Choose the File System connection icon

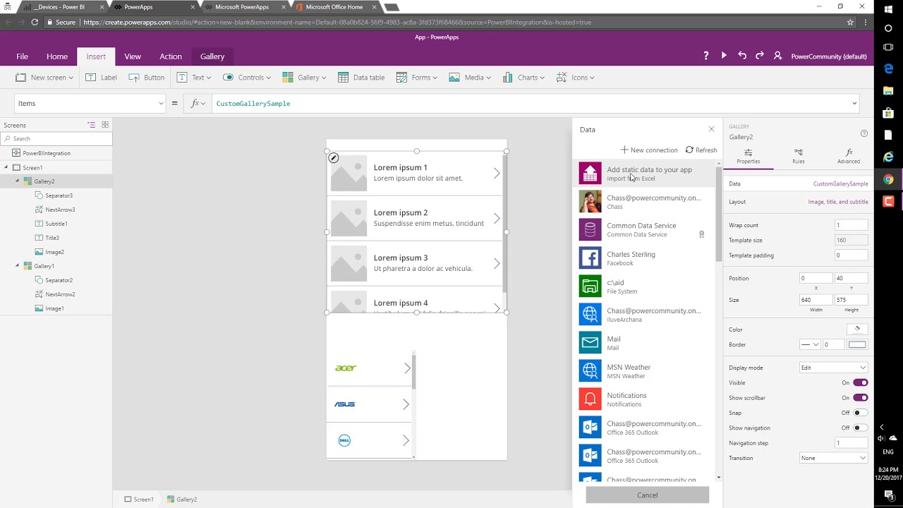pos(590,286)
